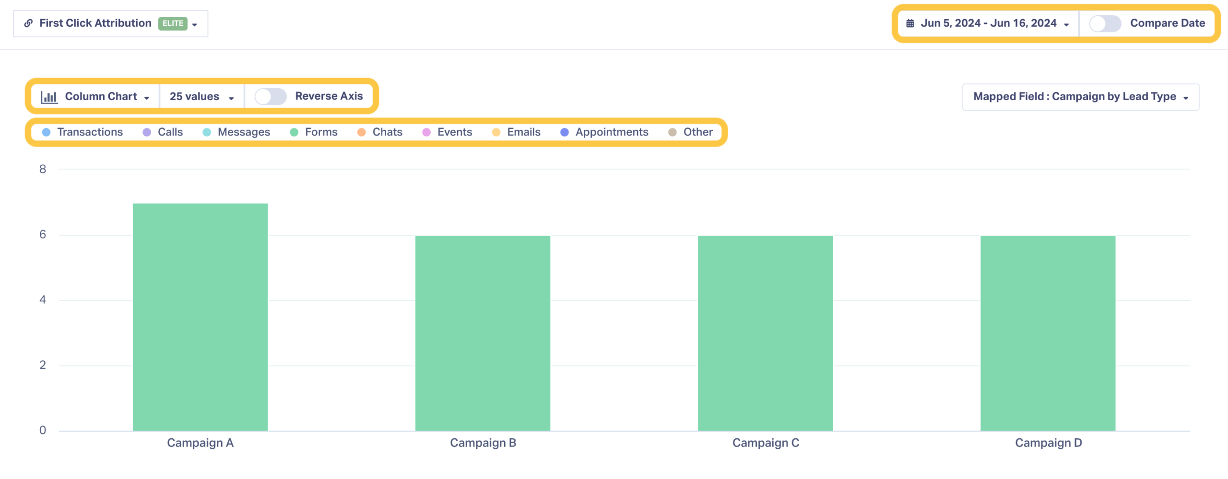Toggle Other series in legend
Screen dimensions: 1228x479
click(690, 132)
